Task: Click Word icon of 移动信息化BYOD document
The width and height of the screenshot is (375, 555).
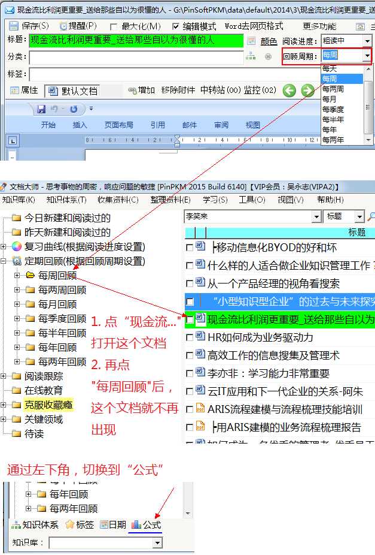Action: coord(200,246)
